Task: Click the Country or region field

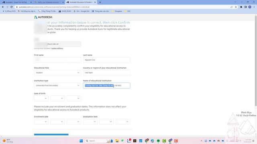Action: pos(106,73)
